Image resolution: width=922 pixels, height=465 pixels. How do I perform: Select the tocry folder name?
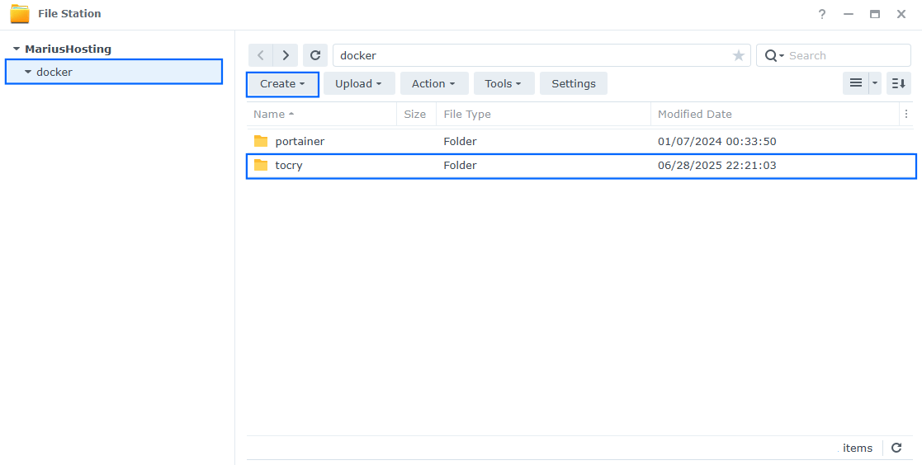288,166
